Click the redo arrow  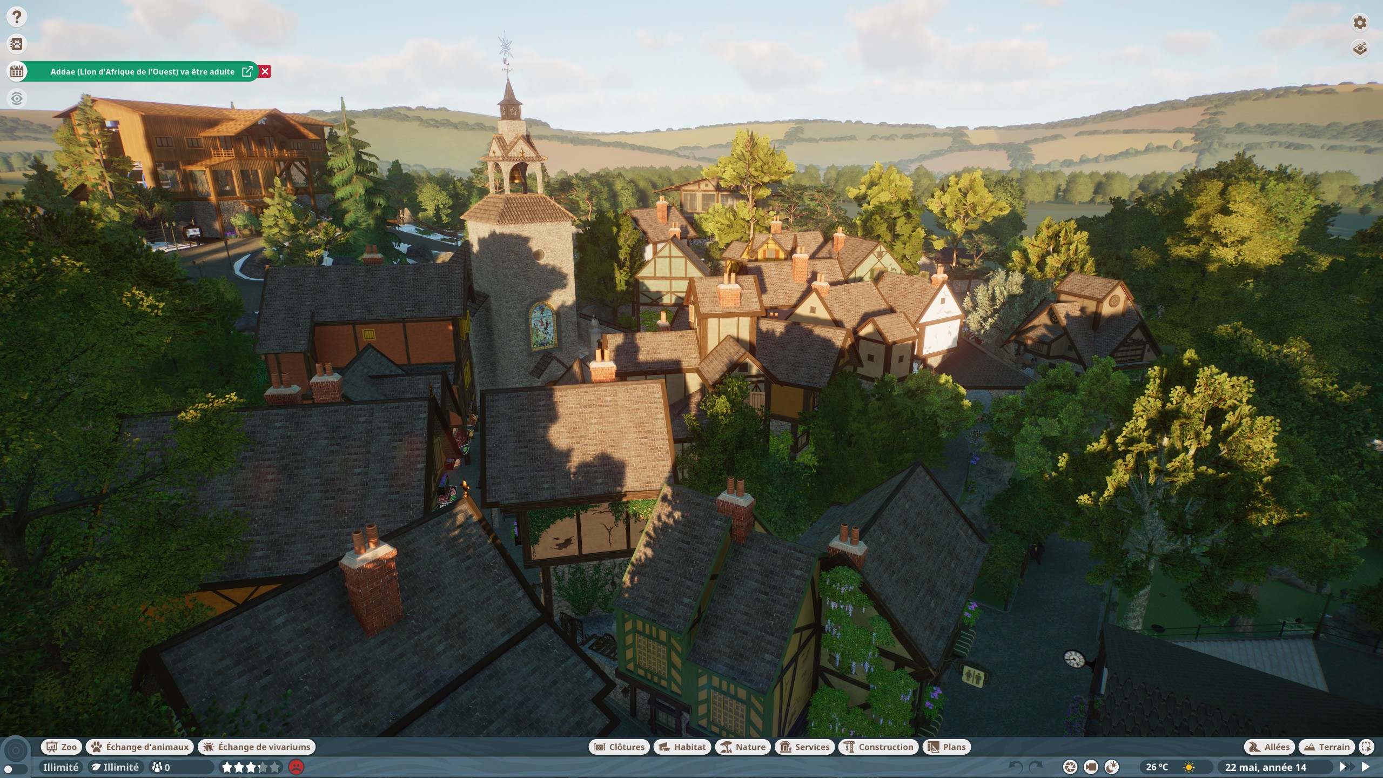pos(1035,767)
